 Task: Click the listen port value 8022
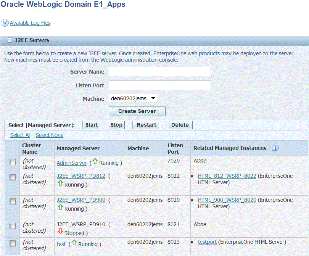[174, 176]
